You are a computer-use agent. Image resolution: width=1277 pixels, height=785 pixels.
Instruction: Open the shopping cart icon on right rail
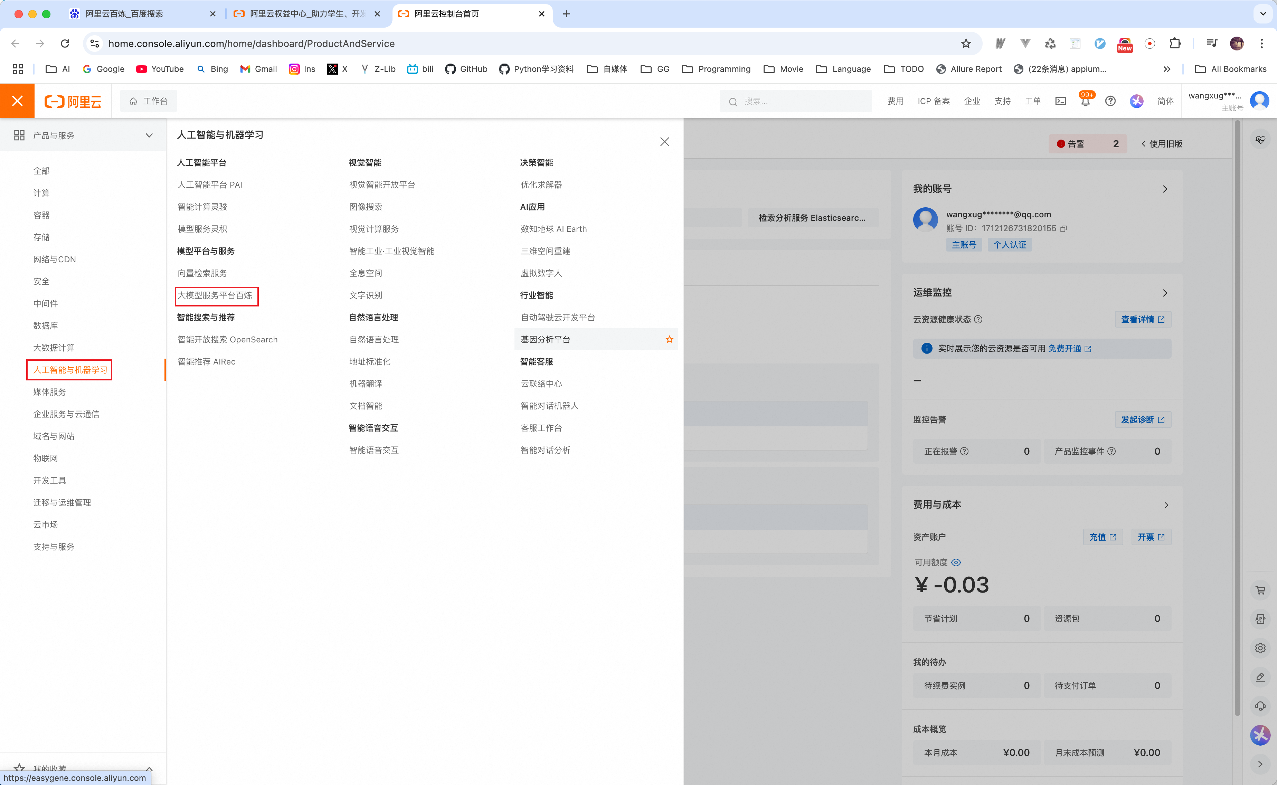1260,590
